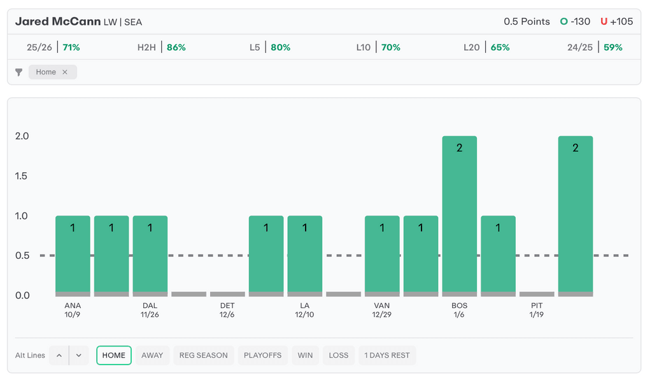Click the Under +105 odds icon
The image size is (652, 383).
pyautogui.click(x=604, y=22)
